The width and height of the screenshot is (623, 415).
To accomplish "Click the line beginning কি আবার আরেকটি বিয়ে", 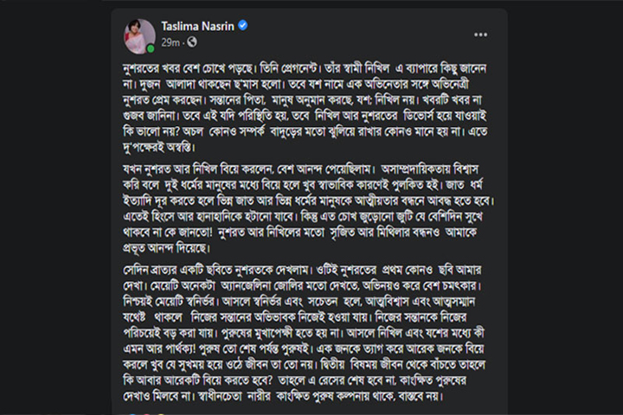I will [x=294, y=380].
